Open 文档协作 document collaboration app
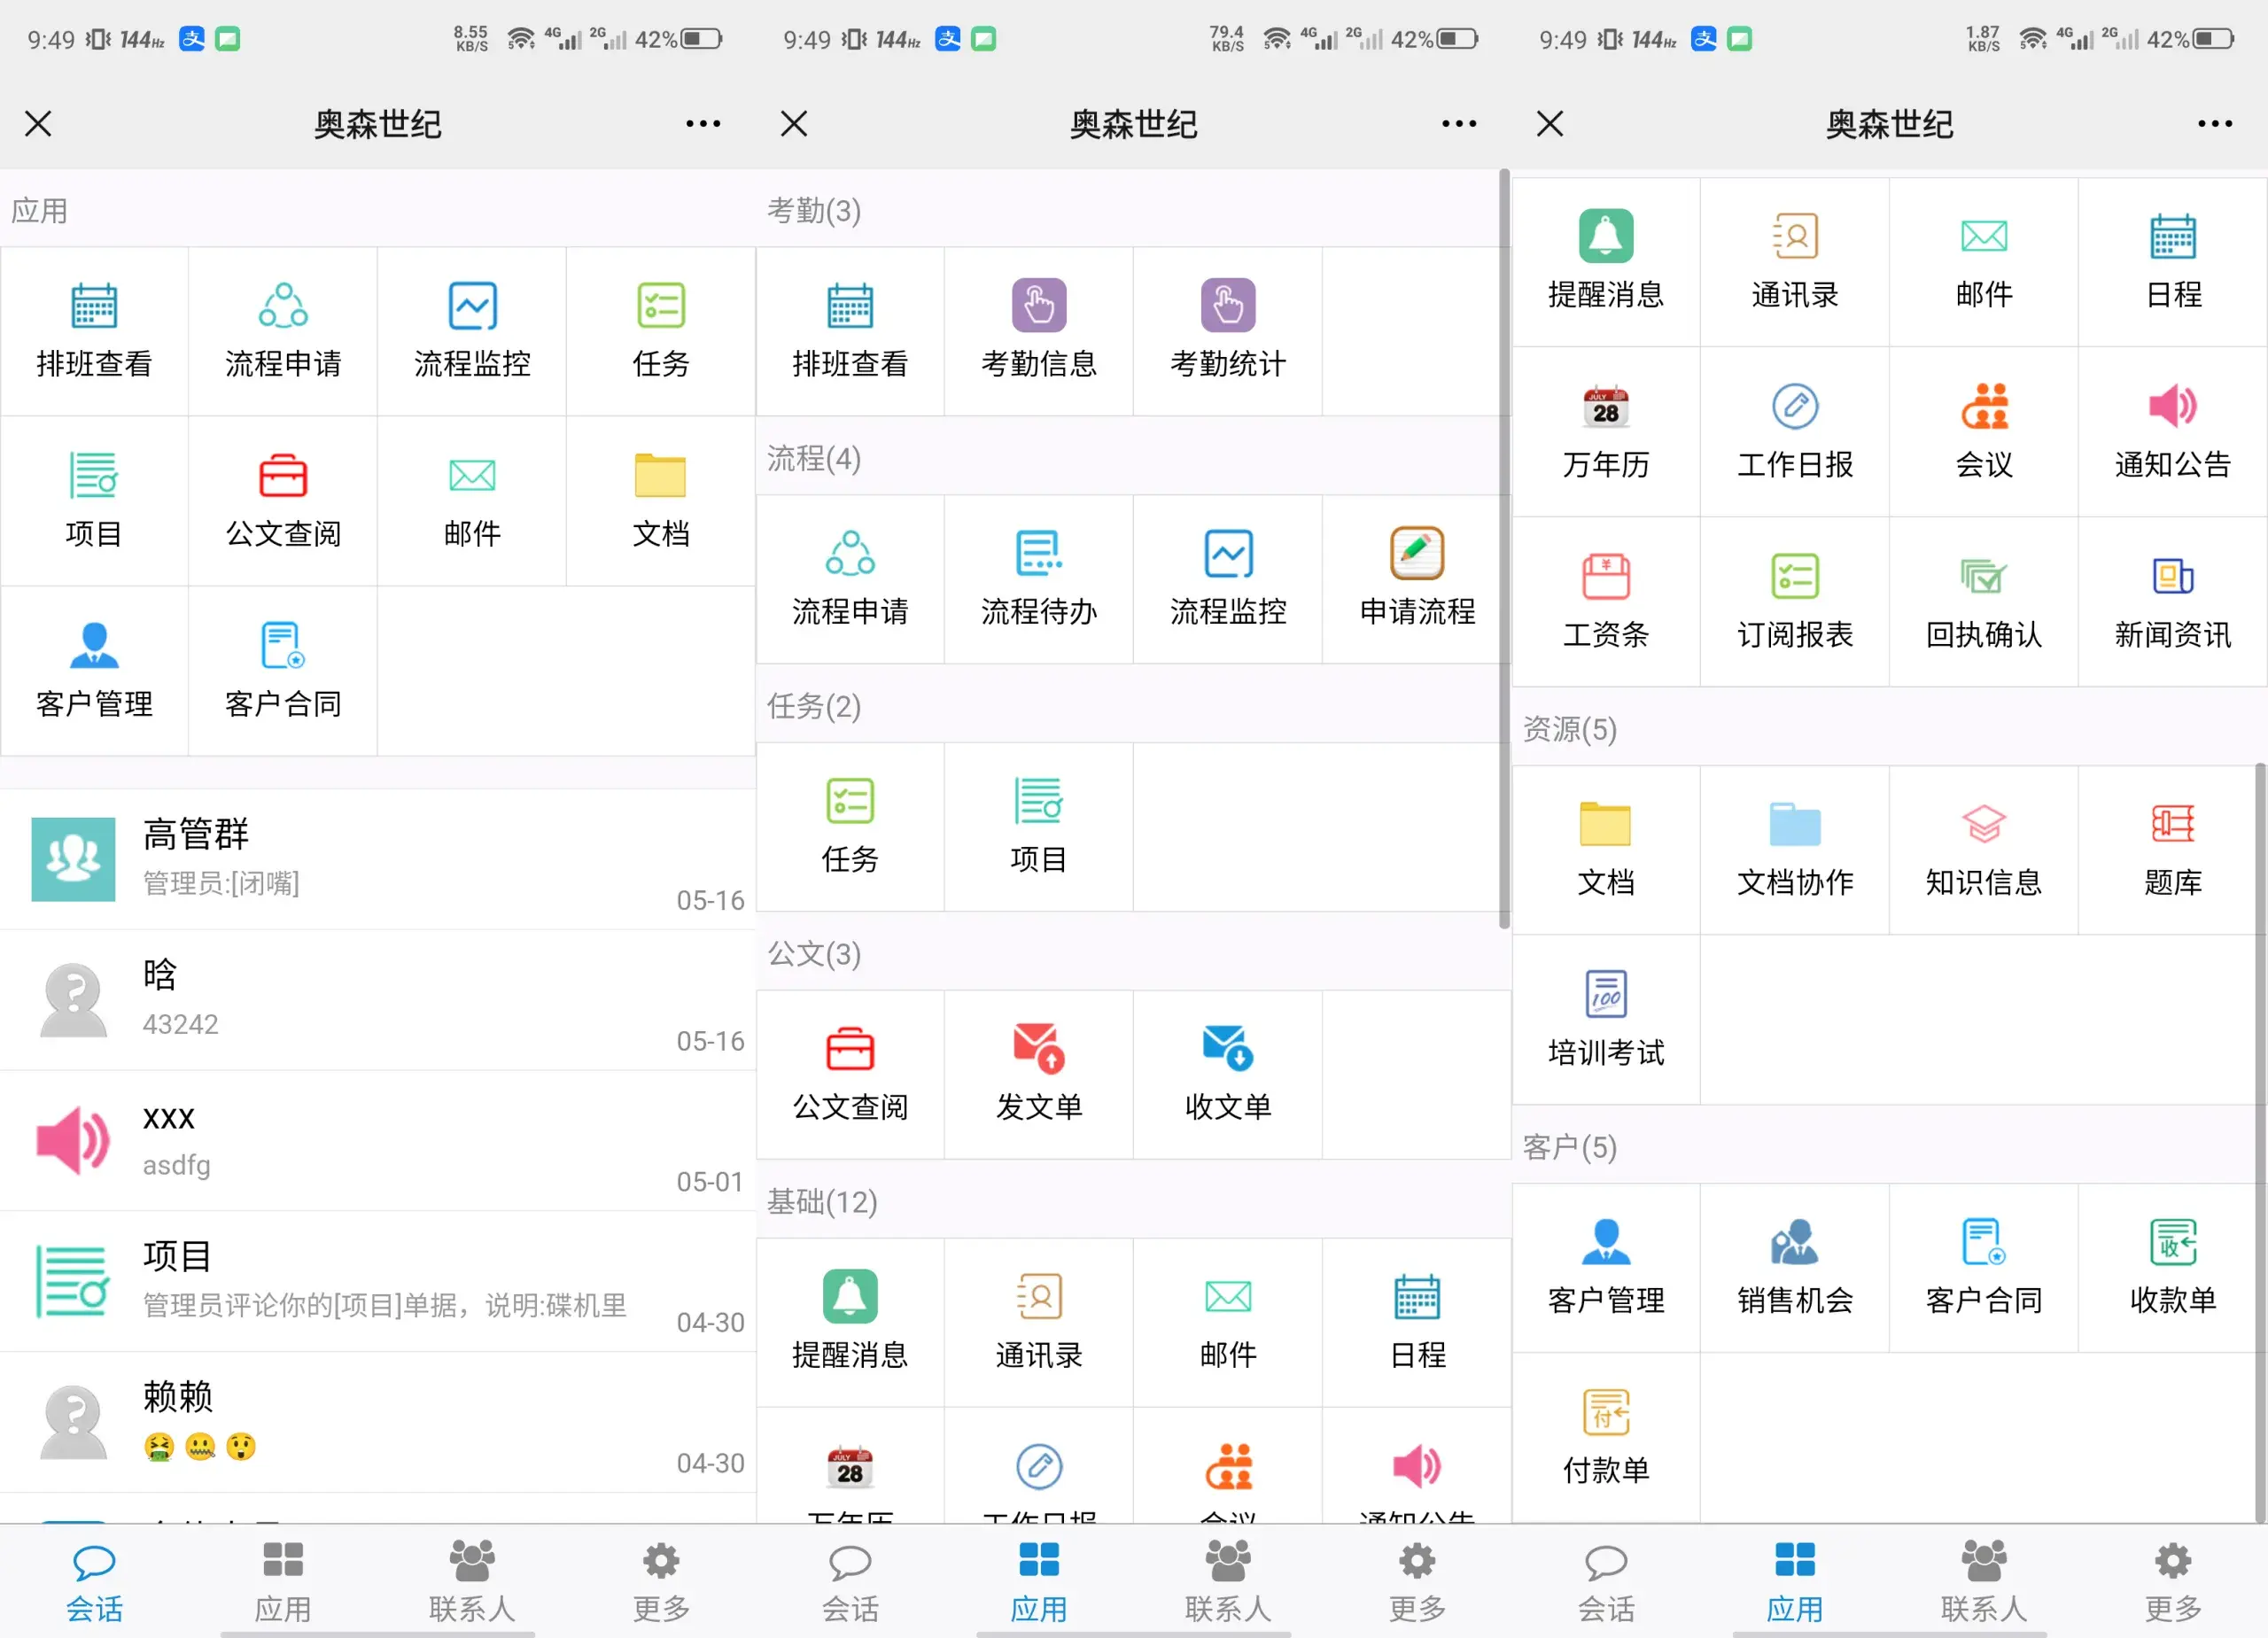 [1795, 850]
